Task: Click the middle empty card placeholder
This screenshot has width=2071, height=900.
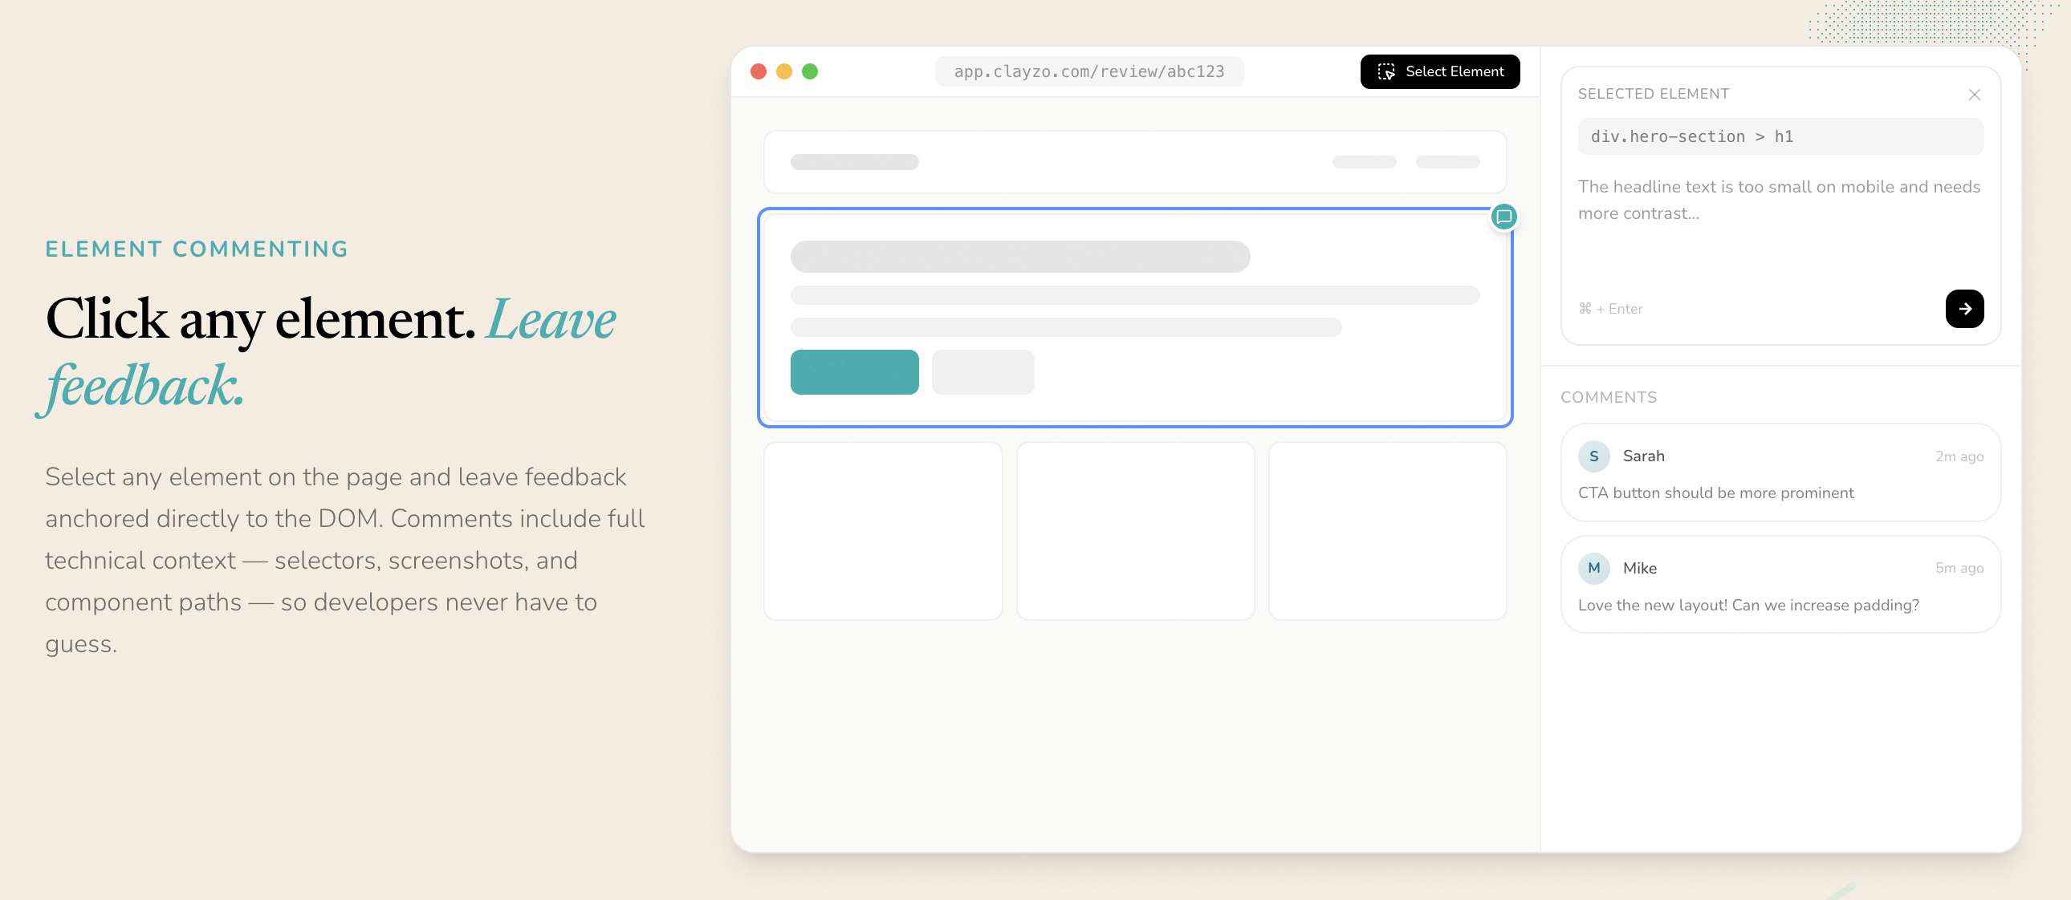Action: (1134, 530)
